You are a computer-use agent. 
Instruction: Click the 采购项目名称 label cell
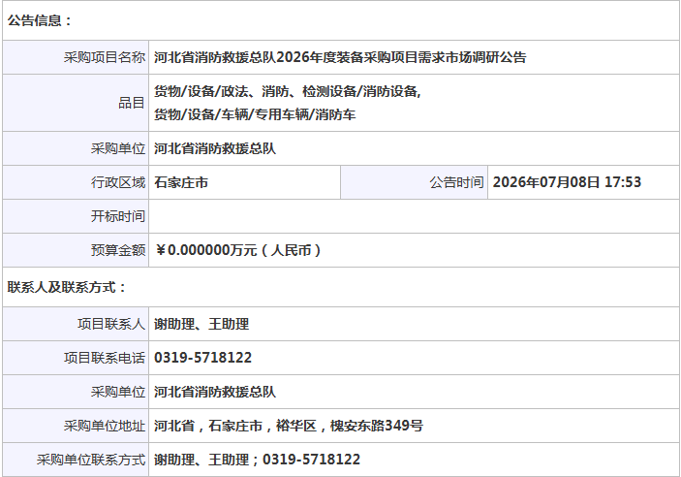point(76,57)
